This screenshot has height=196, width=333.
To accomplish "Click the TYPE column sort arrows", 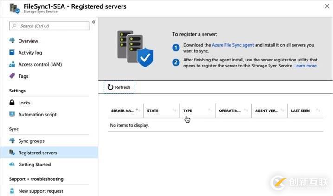I will click(210, 110).
